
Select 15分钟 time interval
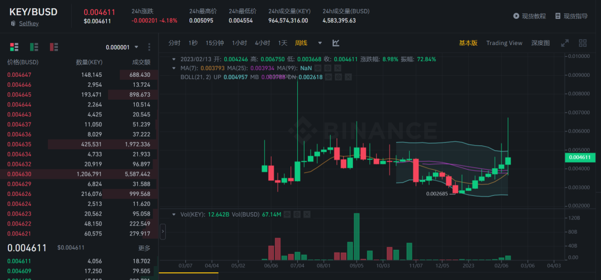(215, 43)
